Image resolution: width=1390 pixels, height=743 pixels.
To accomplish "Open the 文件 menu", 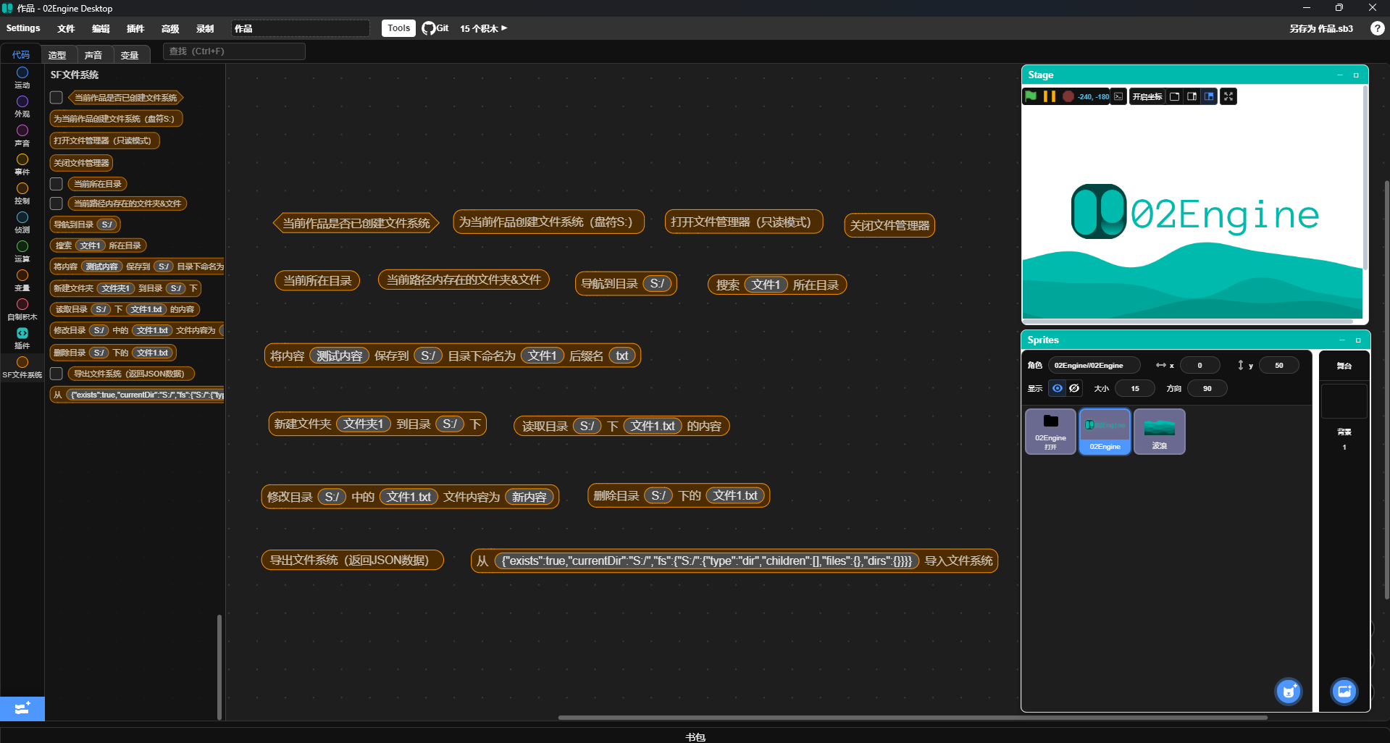I will (x=66, y=28).
